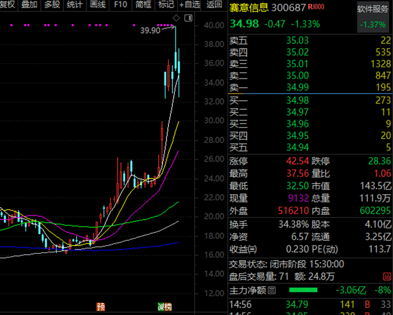Screen dimensions: 393x315
Task: Toggle 复权 price adjustment
Action: click(8, 5)
